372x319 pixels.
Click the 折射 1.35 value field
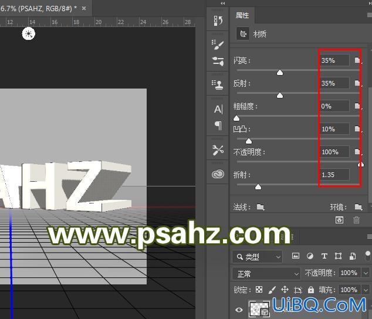[x=335, y=175]
